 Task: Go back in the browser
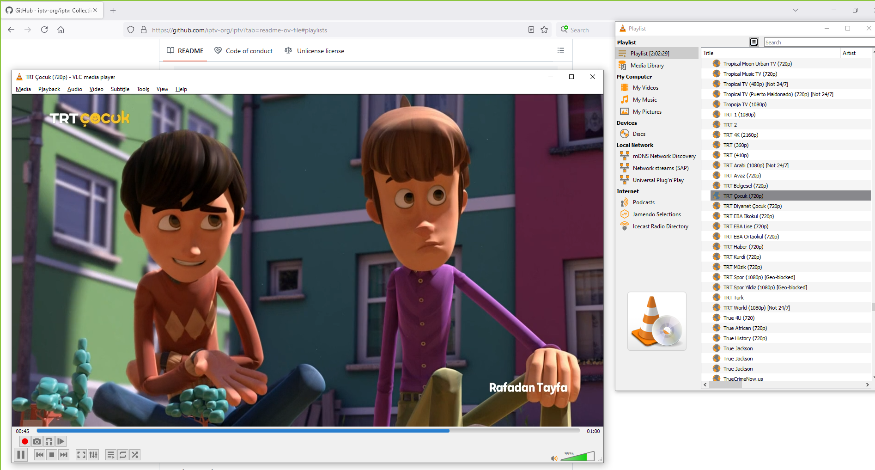pyautogui.click(x=11, y=30)
